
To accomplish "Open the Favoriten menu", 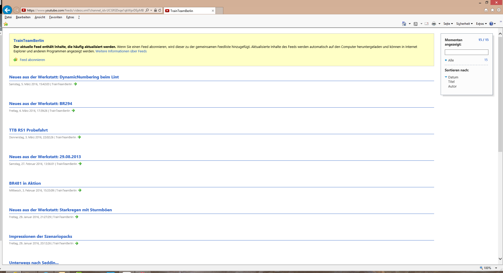I will [56, 17].
